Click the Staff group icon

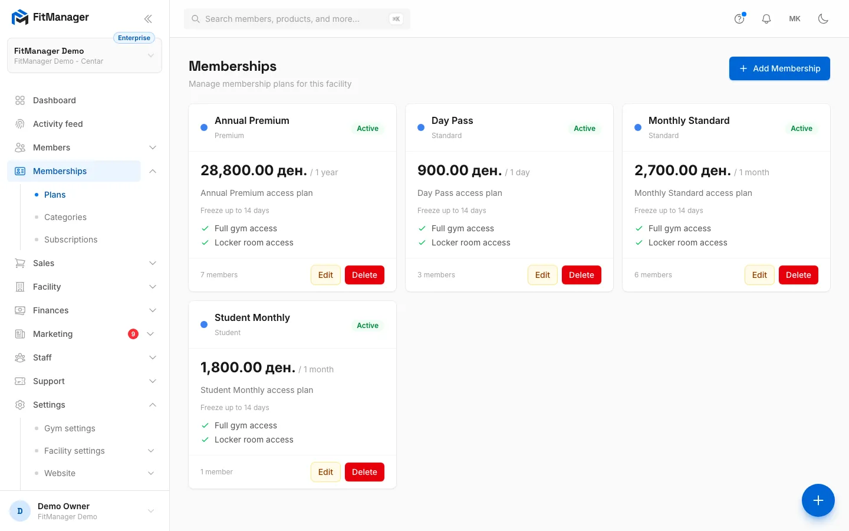pos(20,358)
